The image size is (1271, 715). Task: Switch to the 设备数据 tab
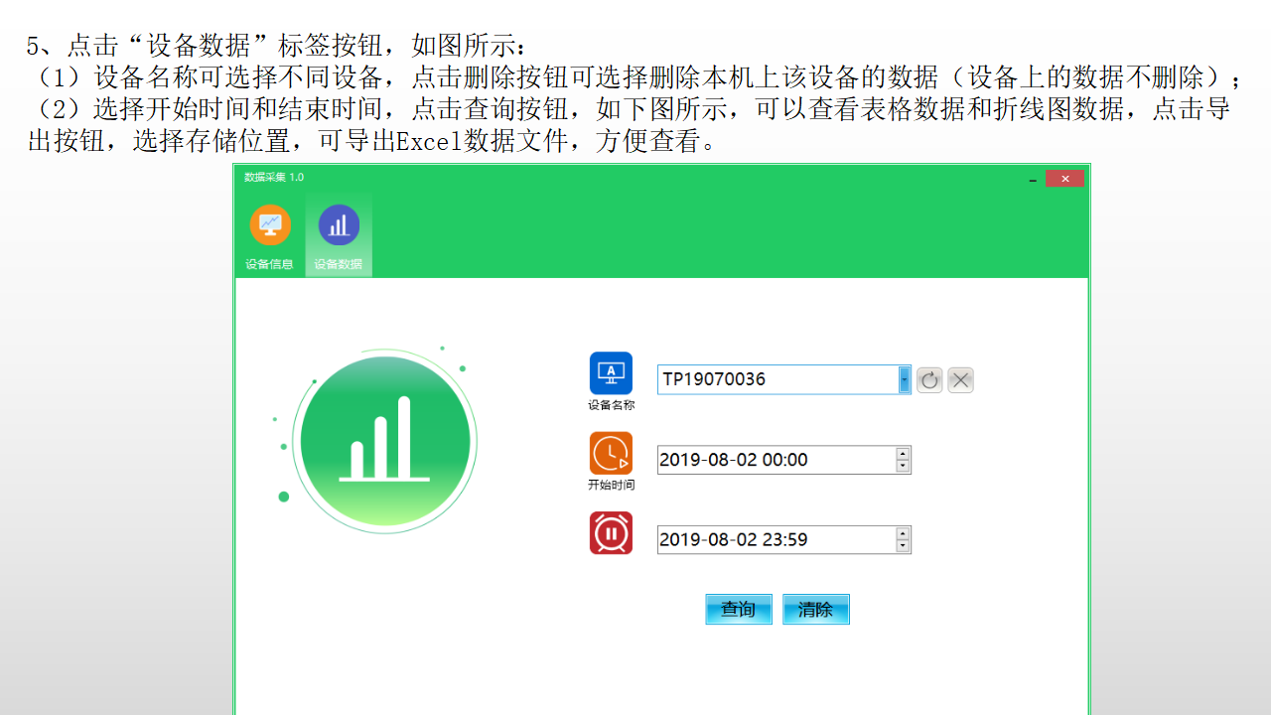(339, 236)
